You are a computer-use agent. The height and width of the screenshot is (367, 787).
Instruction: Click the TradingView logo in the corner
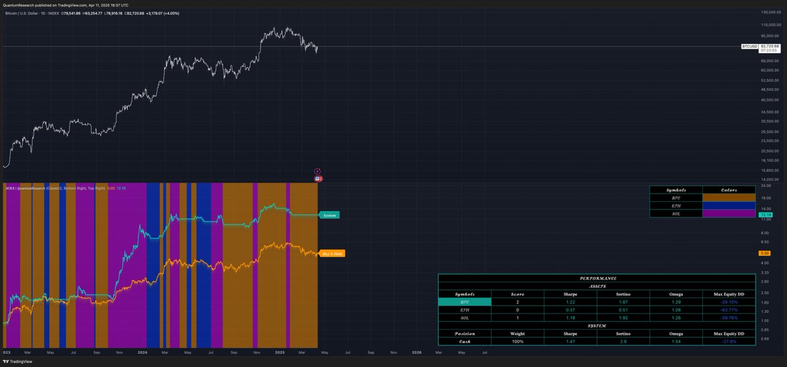pyautogui.click(x=19, y=360)
